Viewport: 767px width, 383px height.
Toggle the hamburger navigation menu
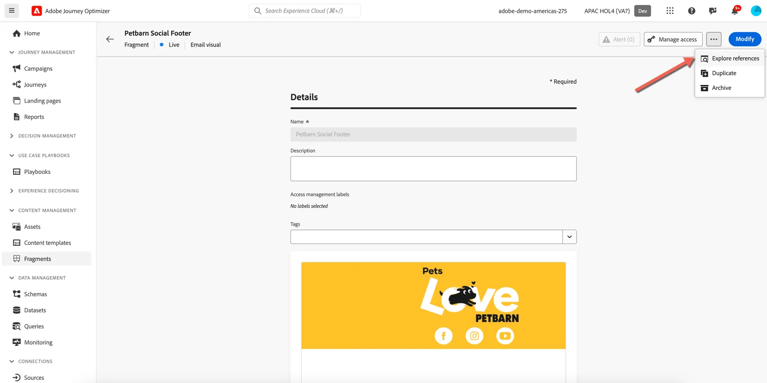(12, 11)
